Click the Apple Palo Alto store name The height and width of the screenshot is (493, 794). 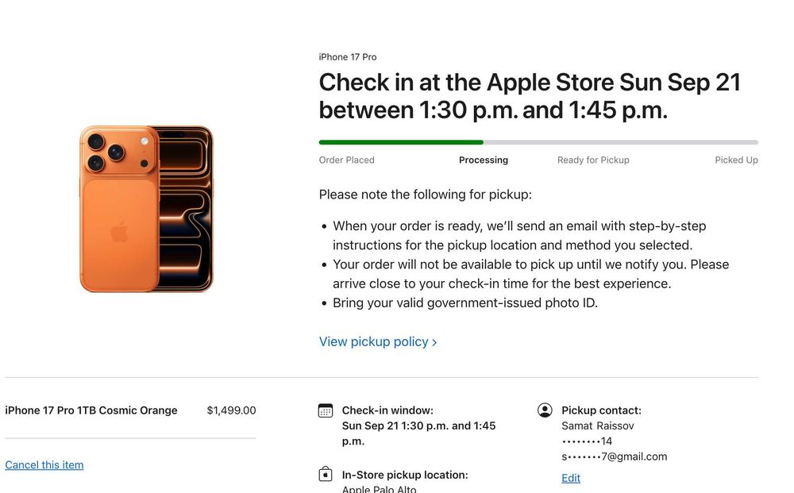coord(381,488)
